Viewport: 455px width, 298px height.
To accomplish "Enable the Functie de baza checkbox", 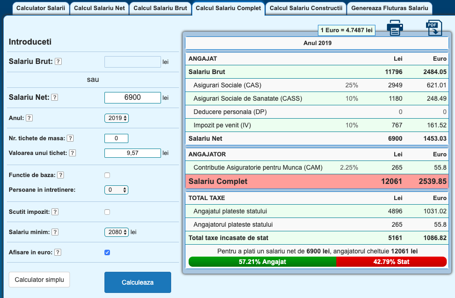I will tap(107, 175).
